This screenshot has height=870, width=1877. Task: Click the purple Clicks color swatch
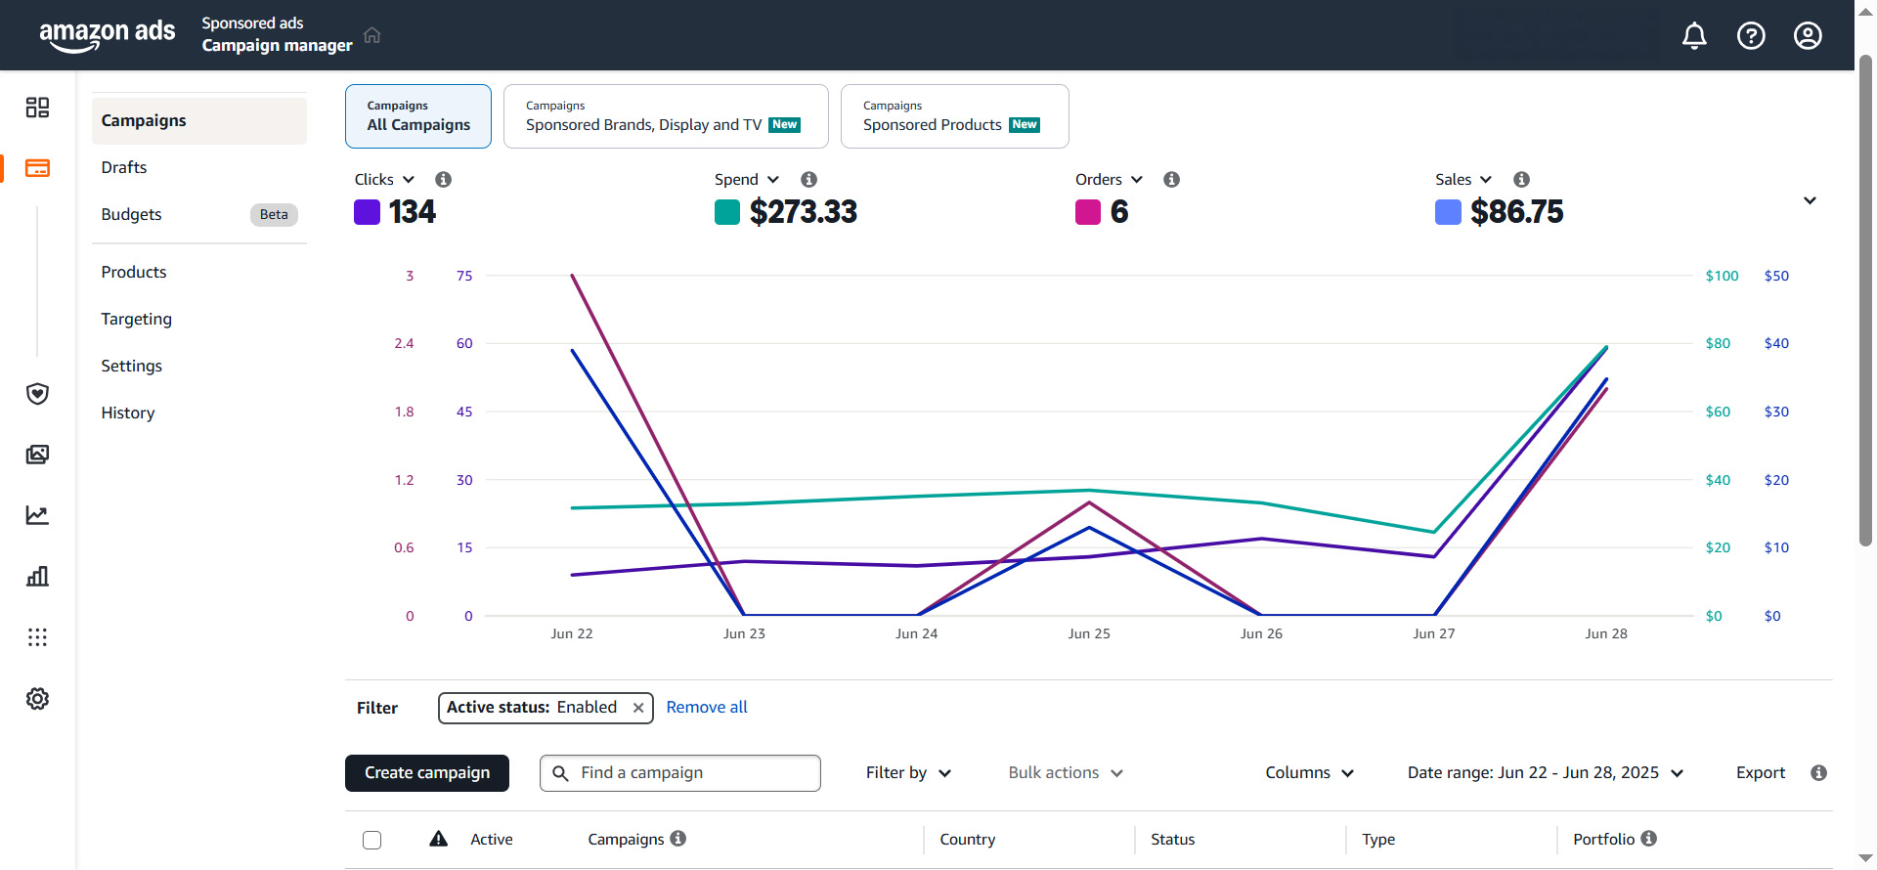point(367,212)
